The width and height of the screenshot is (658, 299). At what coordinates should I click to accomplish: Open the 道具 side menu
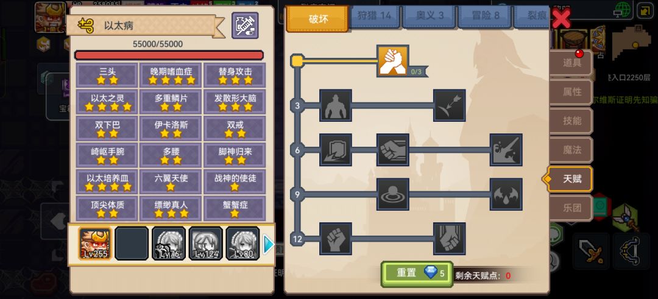coord(571,63)
